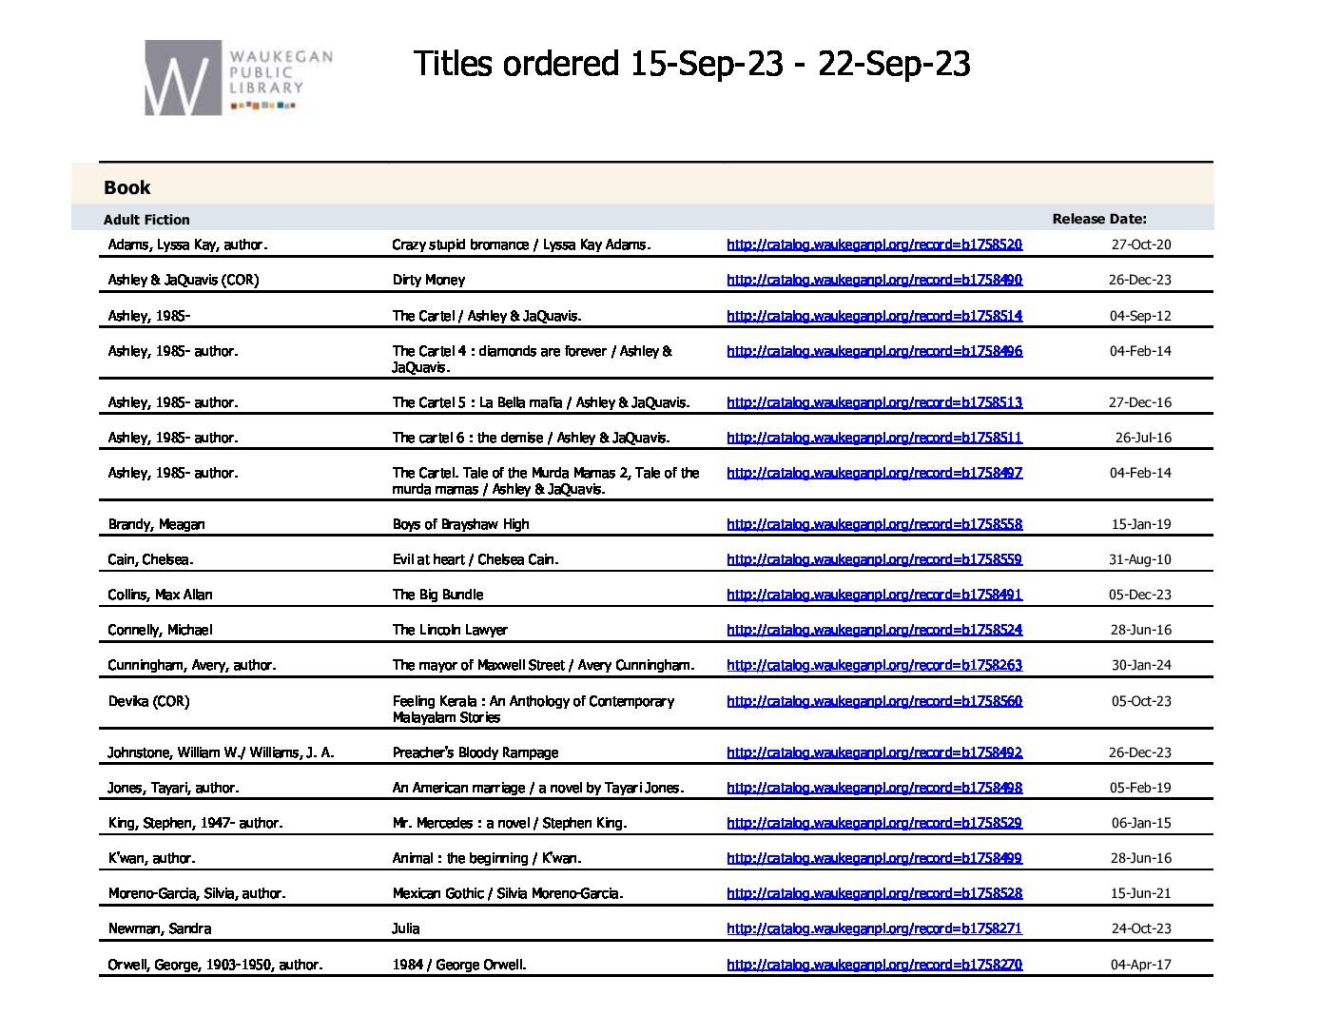Screen dimensions: 1339x1035
Task: Select title 'Preacher's Bloody Rampage'
Action: point(475,752)
